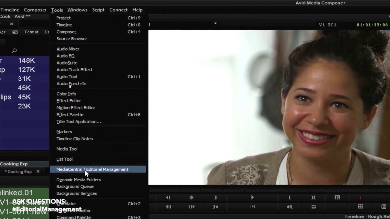Step forward one frame in Composer
Image resolution: width=390 pixels, height=219 pixels.
point(191,197)
